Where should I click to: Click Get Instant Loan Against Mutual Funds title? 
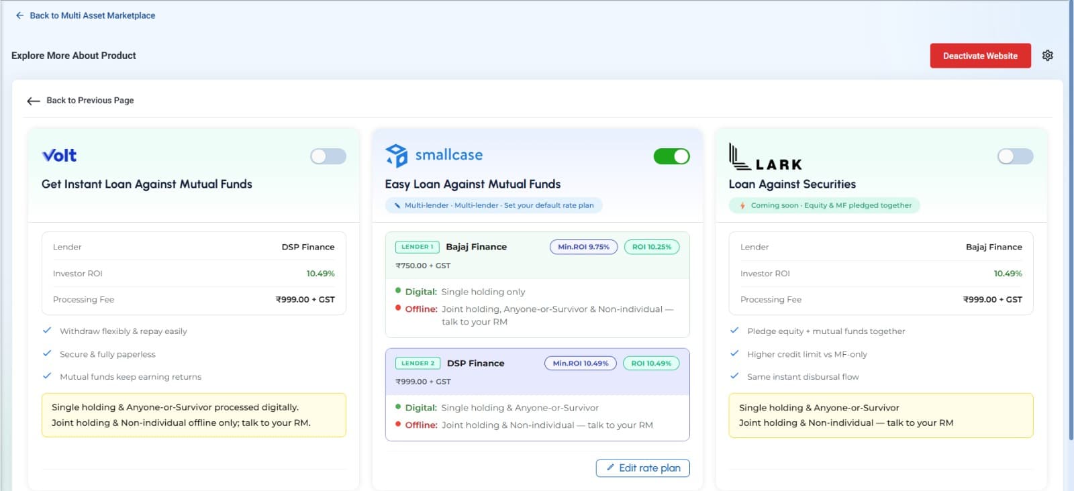click(147, 184)
